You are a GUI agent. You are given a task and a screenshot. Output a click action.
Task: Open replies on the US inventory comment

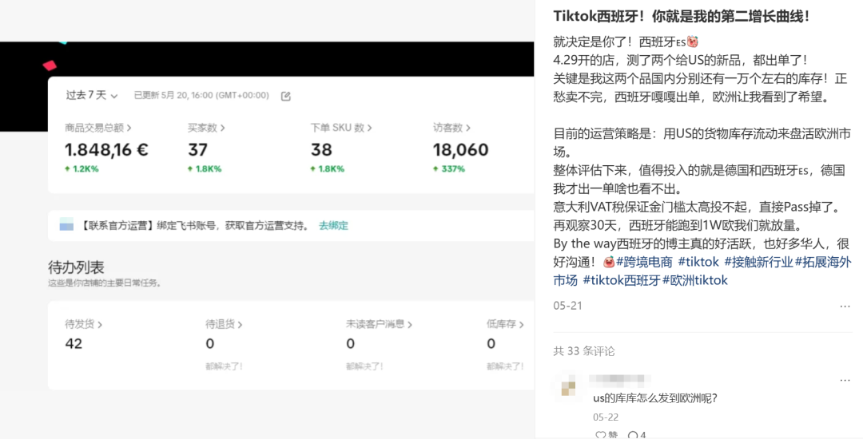click(637, 434)
